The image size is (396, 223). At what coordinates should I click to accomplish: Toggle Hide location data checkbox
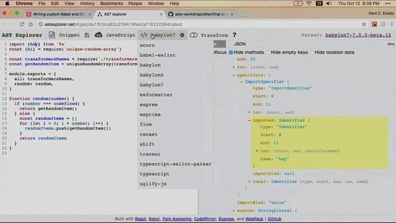[312, 52]
